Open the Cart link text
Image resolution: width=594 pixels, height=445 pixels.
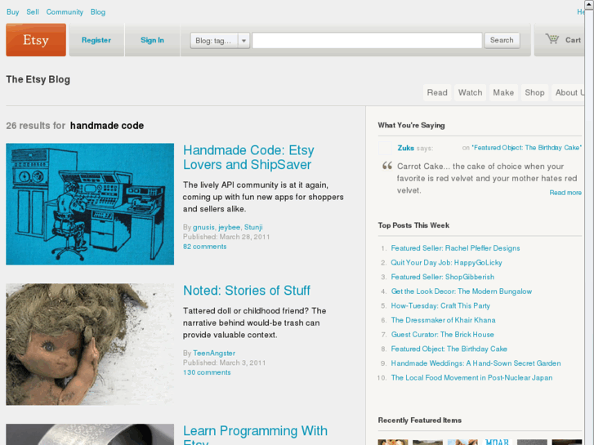pos(573,40)
